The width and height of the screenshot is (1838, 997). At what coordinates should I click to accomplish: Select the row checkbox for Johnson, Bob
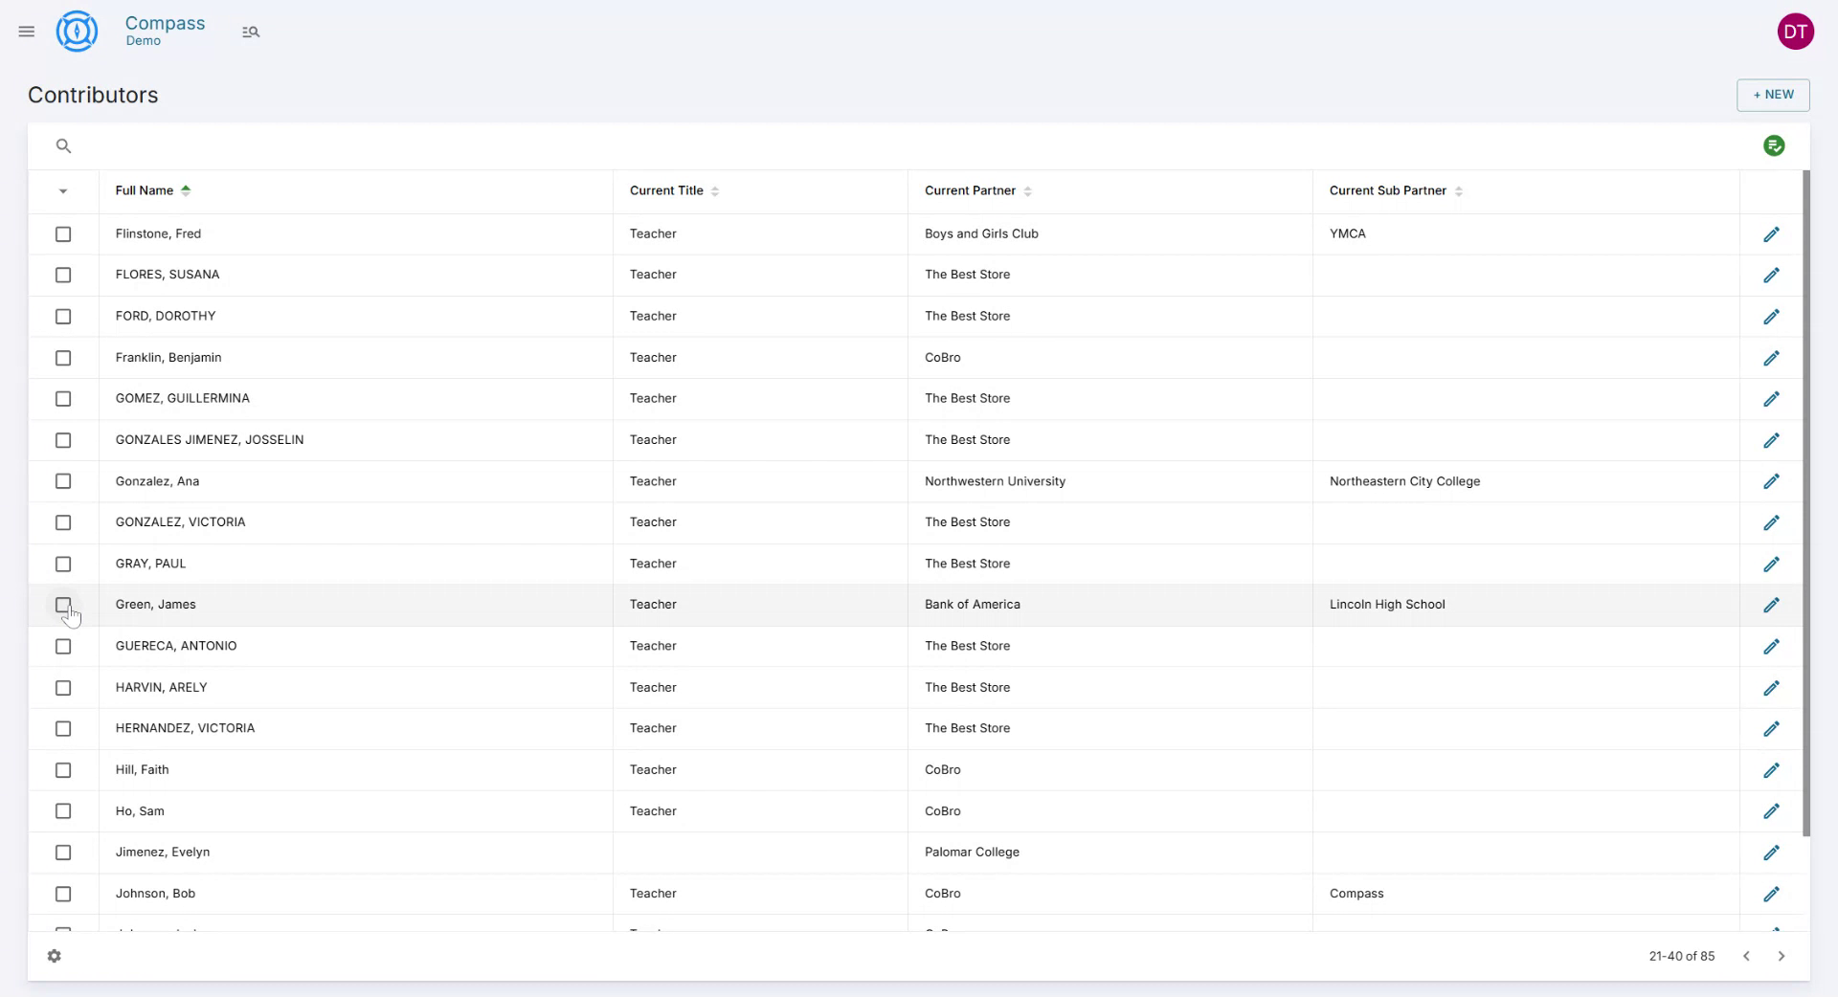point(63,894)
